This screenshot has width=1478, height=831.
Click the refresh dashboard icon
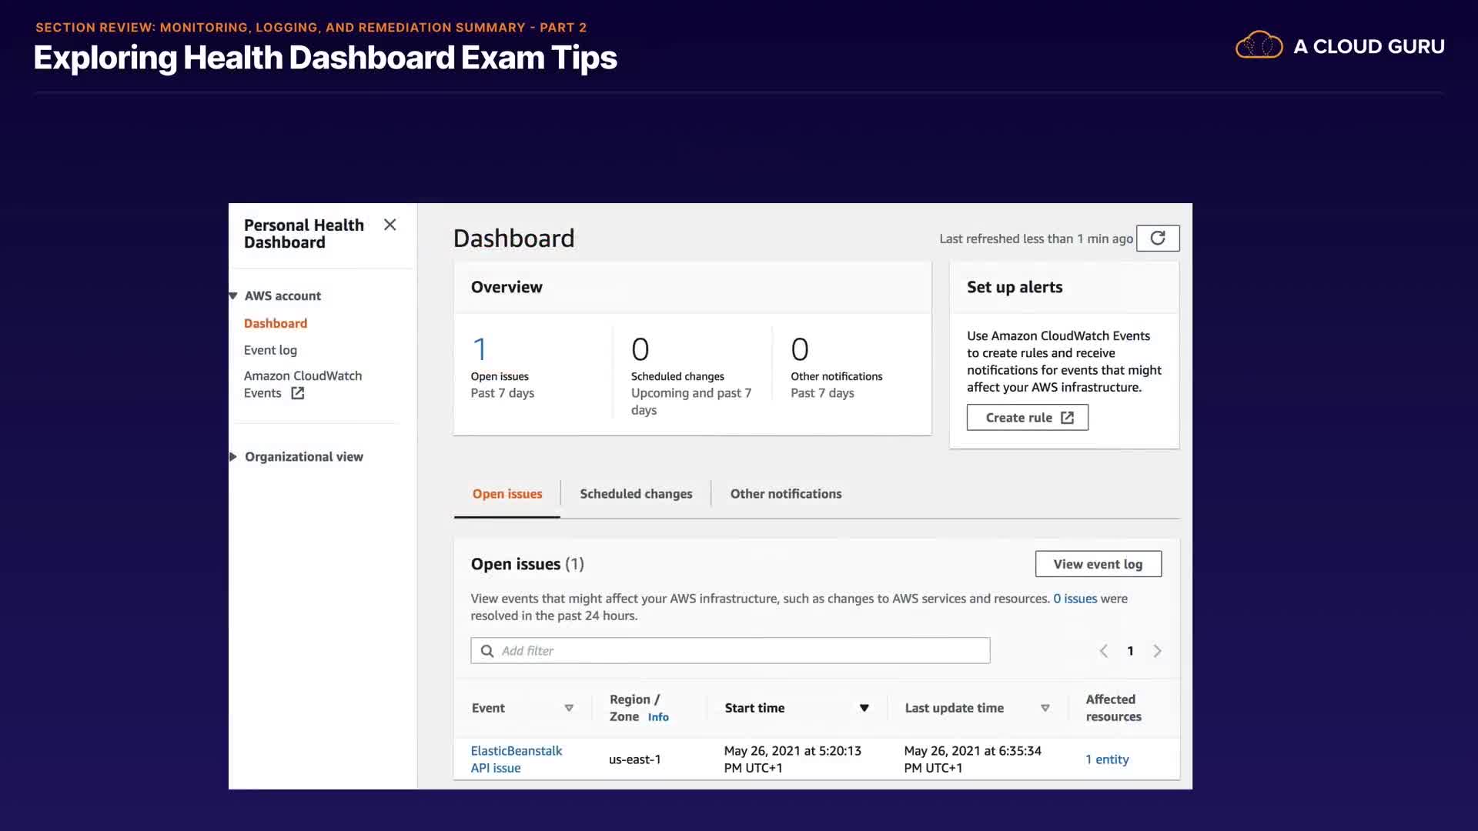[x=1158, y=239]
